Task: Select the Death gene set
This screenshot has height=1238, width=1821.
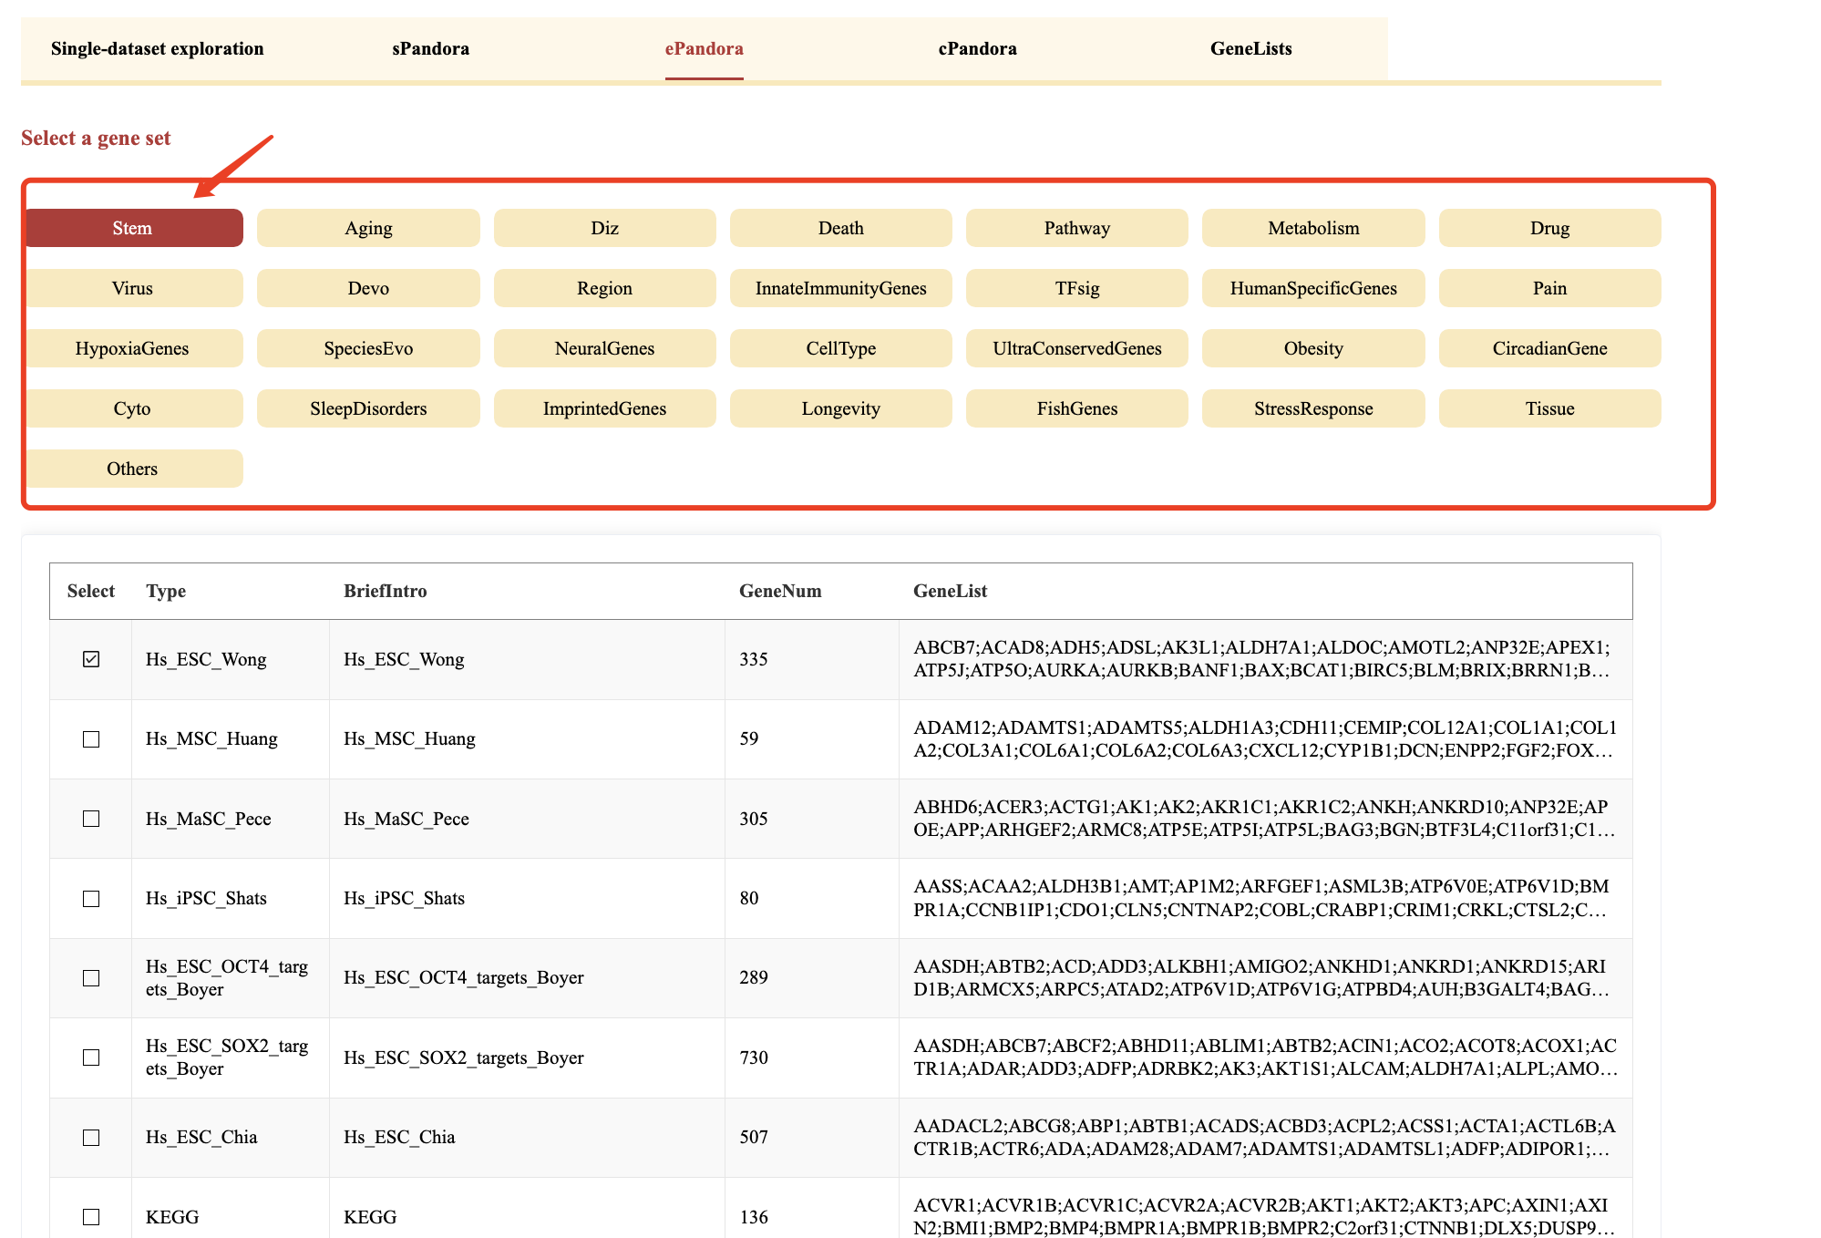Action: 840,228
